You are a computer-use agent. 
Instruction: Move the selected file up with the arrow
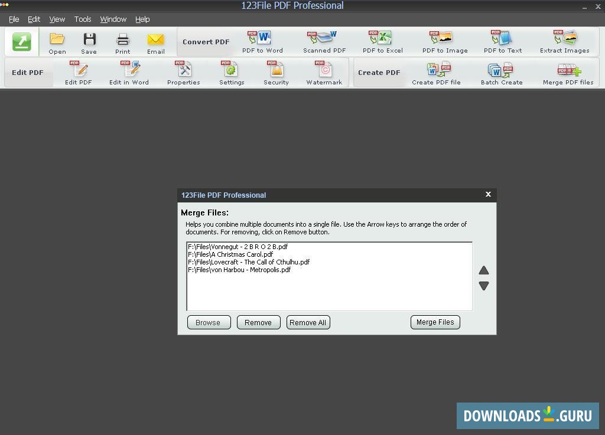(484, 270)
